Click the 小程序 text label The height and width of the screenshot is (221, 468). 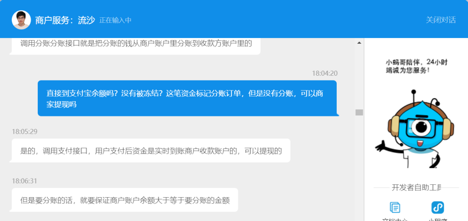(438, 220)
